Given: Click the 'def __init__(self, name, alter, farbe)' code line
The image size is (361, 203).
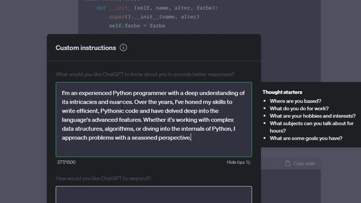Looking at the screenshot, I should click(157, 7).
